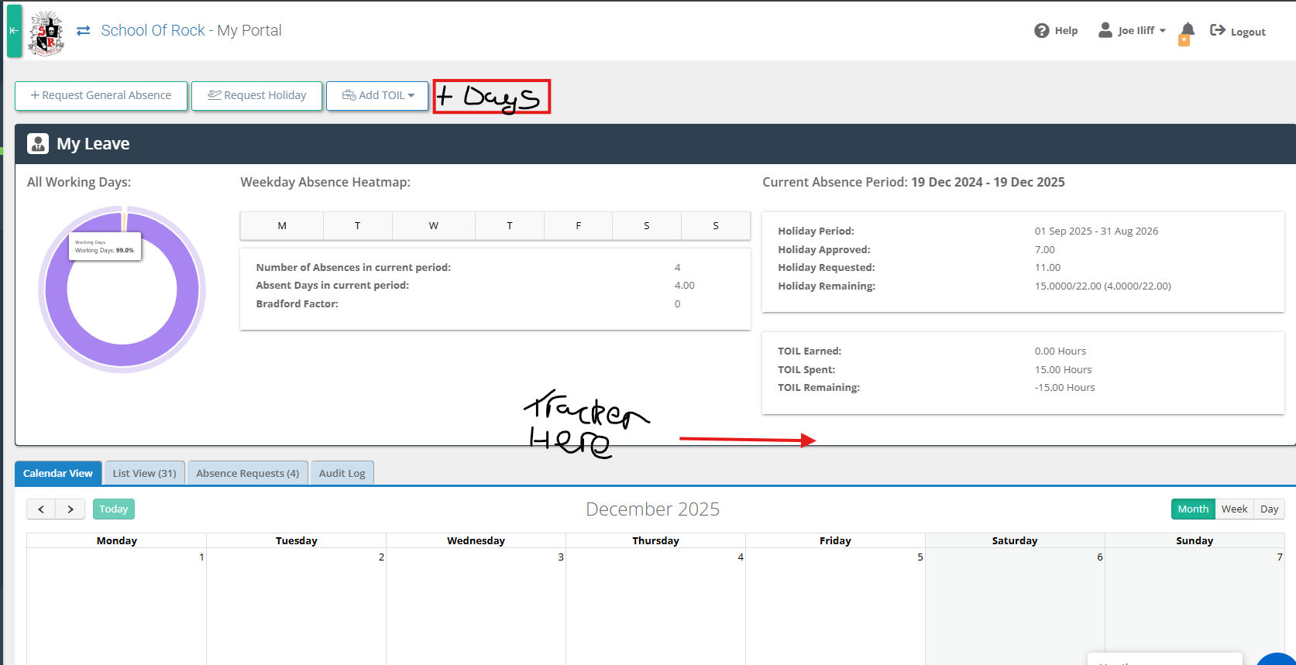Image resolution: width=1296 pixels, height=665 pixels.
Task: Switch calendar to Month view
Action: [1192, 509]
